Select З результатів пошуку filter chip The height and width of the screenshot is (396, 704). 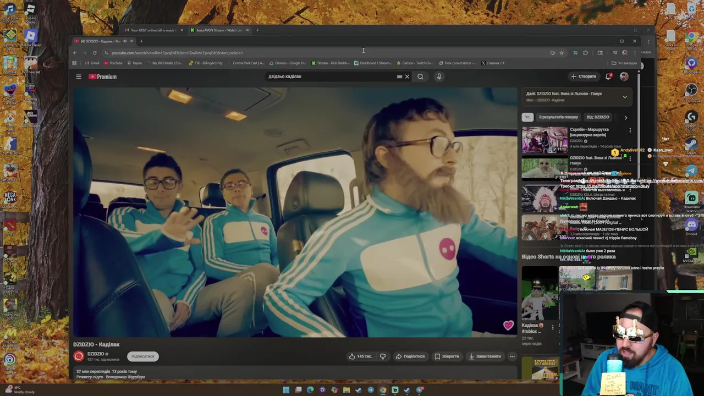coord(558,117)
